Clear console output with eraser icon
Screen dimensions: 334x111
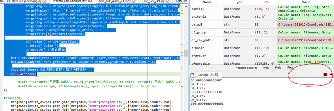(x=330, y=75)
